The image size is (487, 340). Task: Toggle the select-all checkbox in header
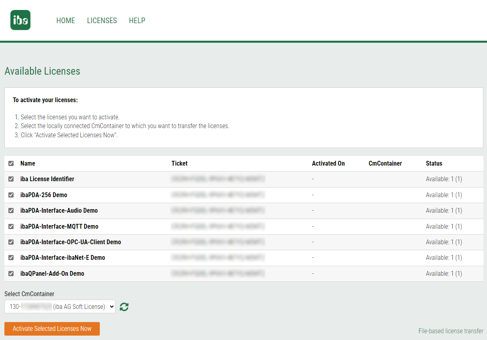pos(11,164)
